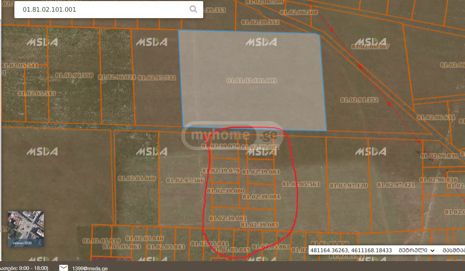Screen dimensions: 465x271
Task: Select parcel 81.02.97.120
Action: (348, 185)
